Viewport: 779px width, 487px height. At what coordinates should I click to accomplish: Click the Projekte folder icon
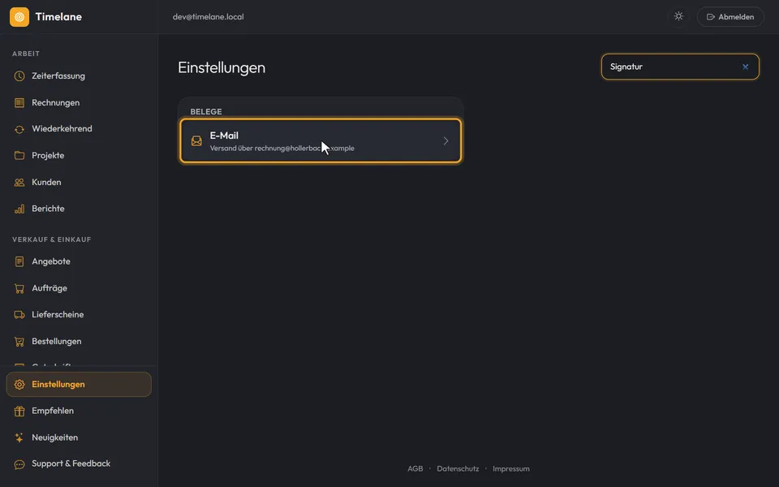(19, 156)
